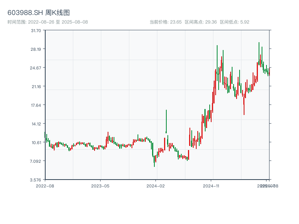Click the last red candle at chart's right edge
299x224 pixels.
269,72
